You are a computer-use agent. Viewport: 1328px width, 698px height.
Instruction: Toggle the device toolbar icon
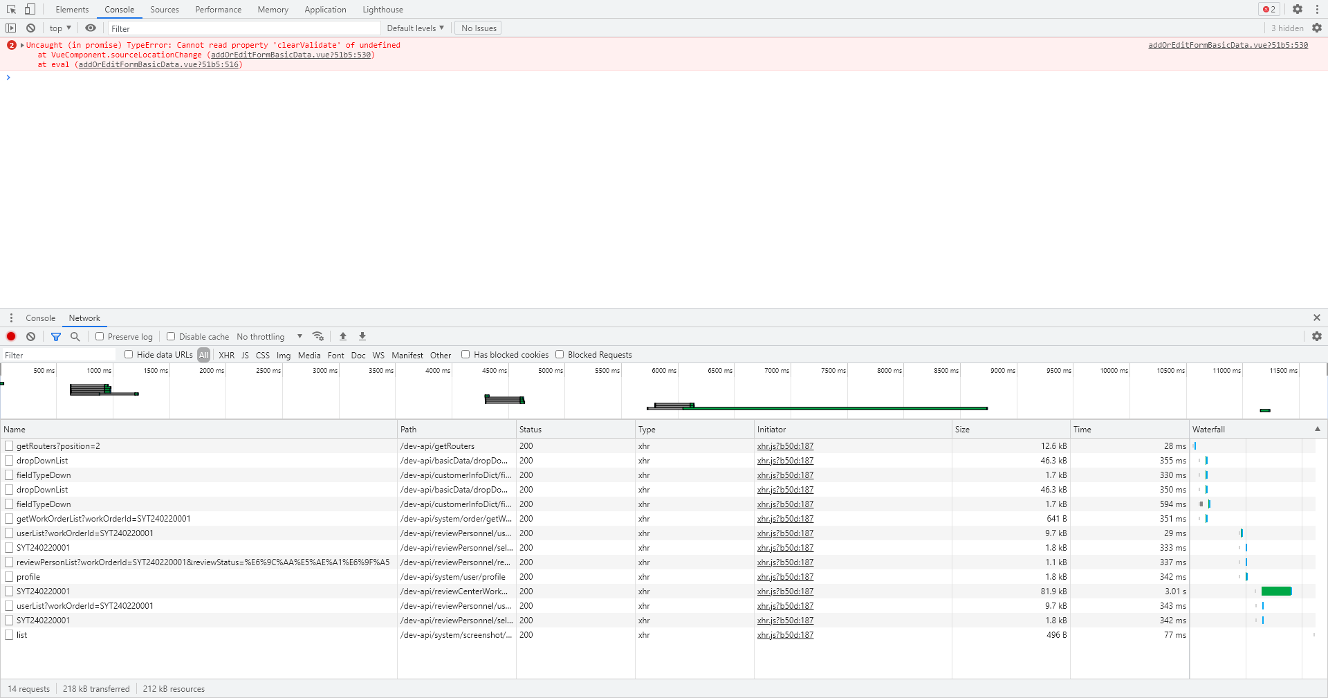(x=30, y=9)
